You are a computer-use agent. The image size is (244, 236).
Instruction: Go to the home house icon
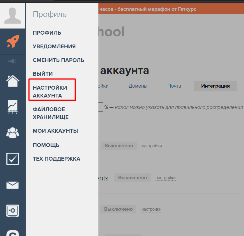tap(13, 81)
